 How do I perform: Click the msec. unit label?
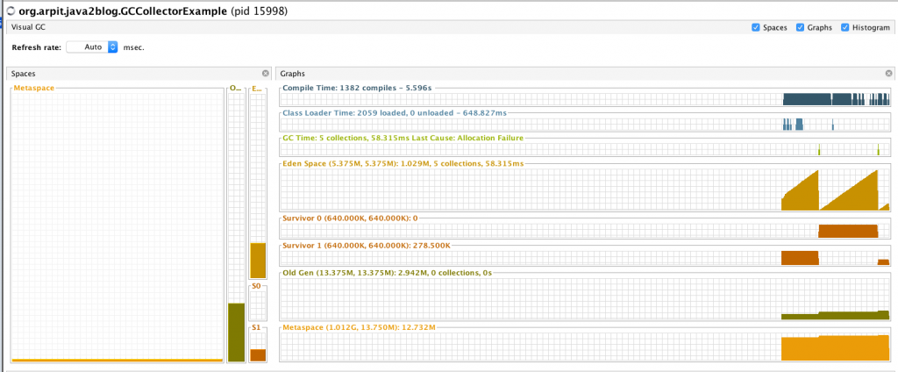[134, 47]
